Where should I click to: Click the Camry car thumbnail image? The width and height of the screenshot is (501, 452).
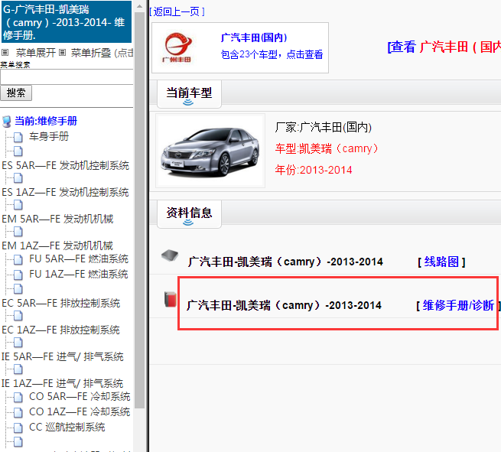[210, 151]
